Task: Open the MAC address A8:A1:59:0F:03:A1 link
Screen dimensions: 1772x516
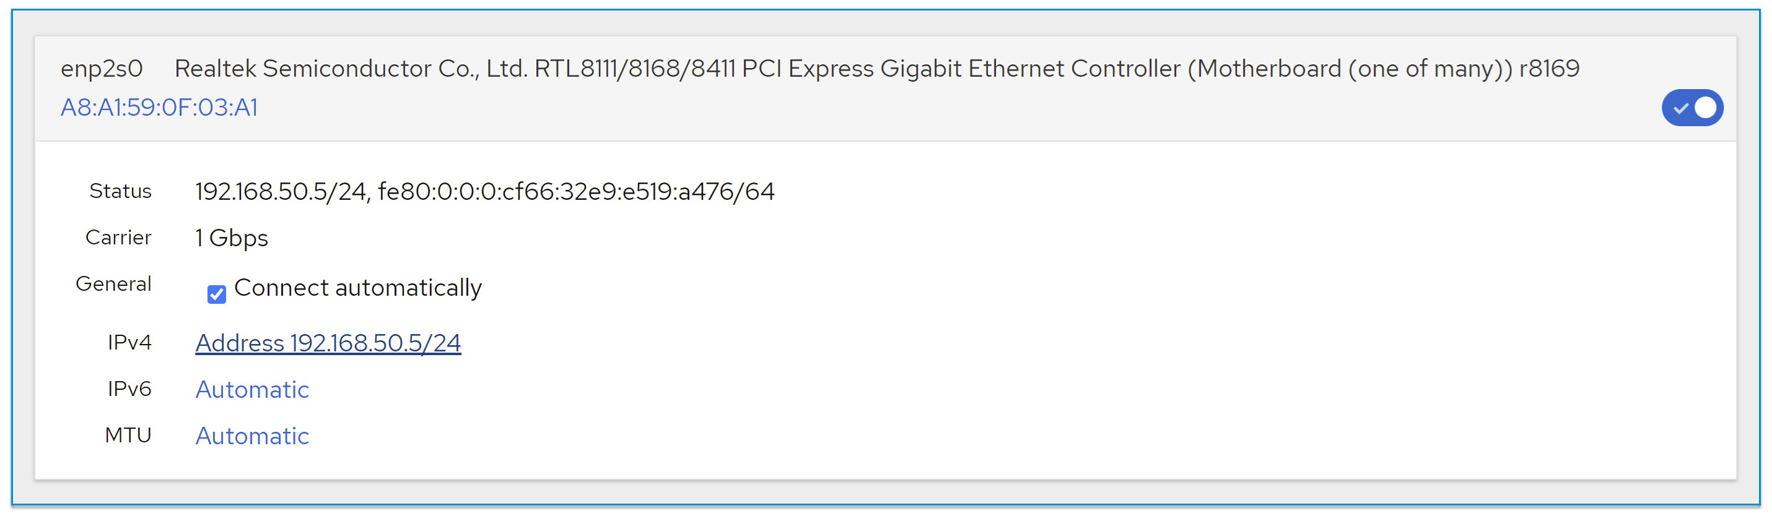Action: click(159, 108)
